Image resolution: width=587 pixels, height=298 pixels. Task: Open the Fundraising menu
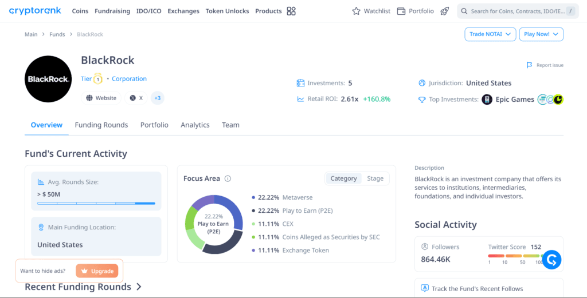[112, 11]
